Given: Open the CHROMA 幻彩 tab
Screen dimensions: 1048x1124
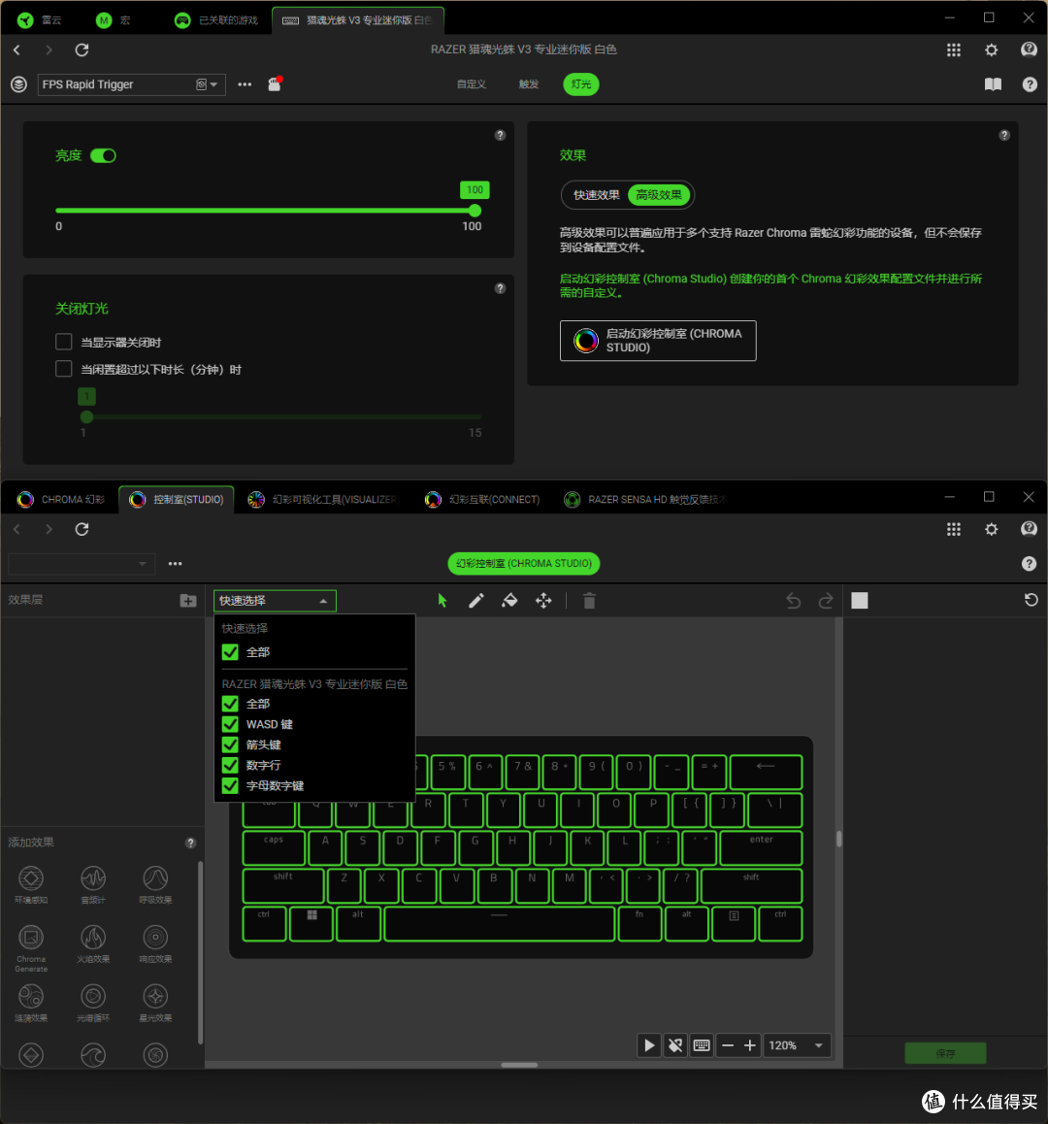Looking at the screenshot, I should coord(61,500).
